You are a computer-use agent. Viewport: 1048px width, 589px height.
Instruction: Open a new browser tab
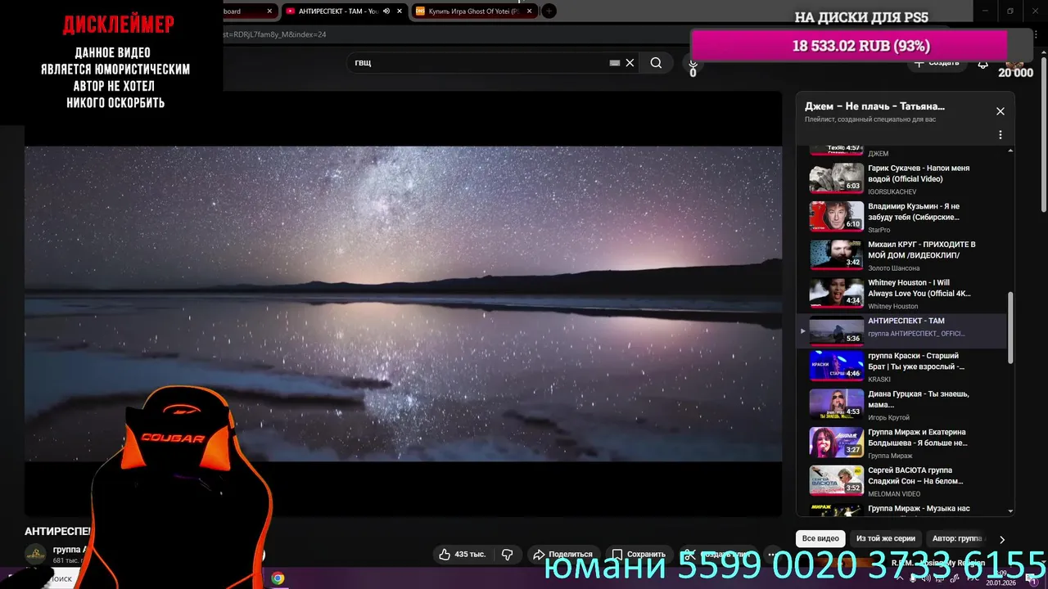point(549,11)
